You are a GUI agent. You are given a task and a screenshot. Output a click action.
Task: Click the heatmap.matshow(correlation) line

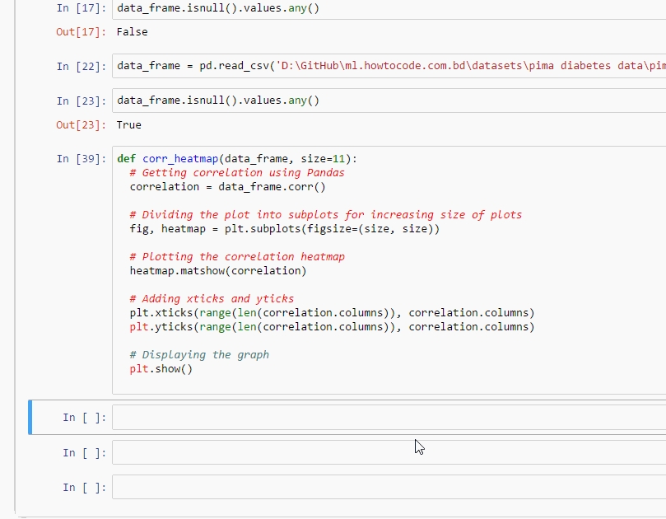pyautogui.click(x=217, y=270)
